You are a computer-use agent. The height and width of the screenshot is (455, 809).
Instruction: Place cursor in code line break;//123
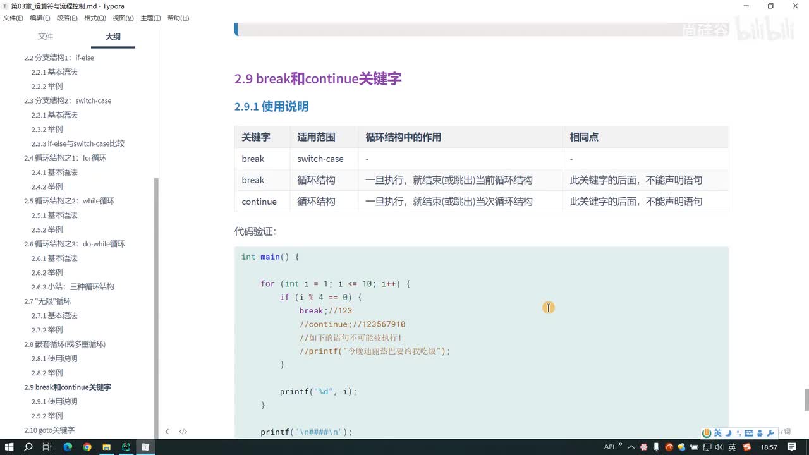pyautogui.click(x=325, y=311)
